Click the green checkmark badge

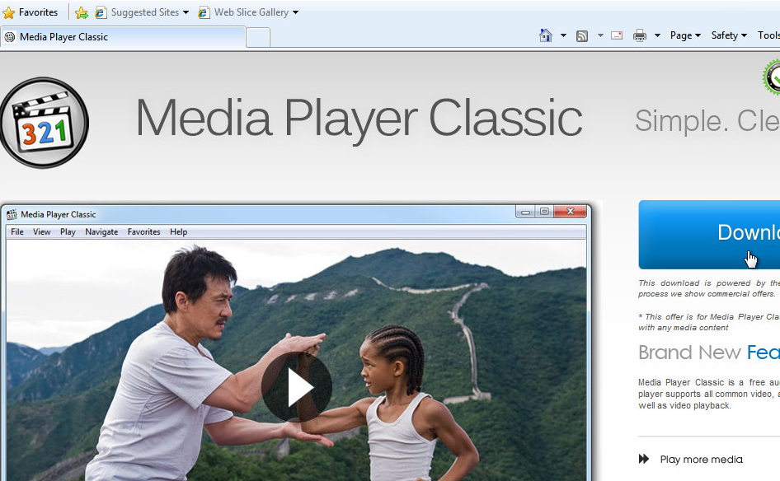tap(773, 78)
